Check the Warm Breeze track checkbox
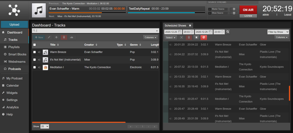This screenshot has height=133, width=293. pyautogui.click(x=34, y=52)
